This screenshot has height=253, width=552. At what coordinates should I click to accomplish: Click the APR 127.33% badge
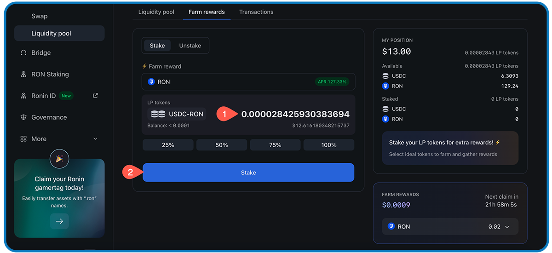coord(332,82)
